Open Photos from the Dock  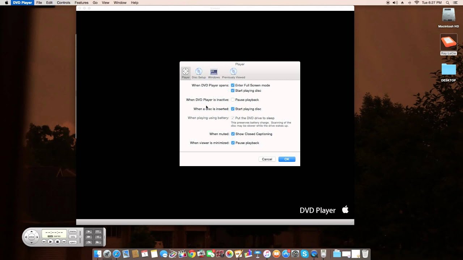tap(229, 254)
